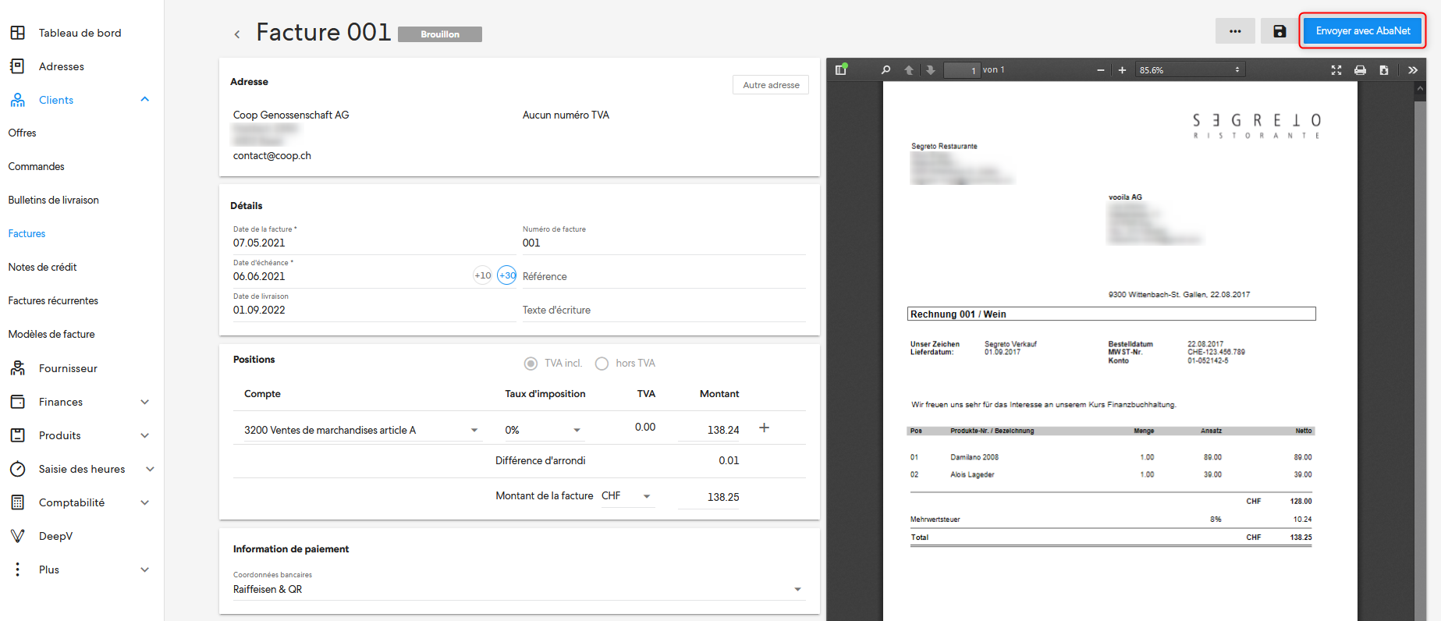Viewport: 1441px width, 621px height.
Task: Select the hors TVA radio option
Action: [602, 364]
